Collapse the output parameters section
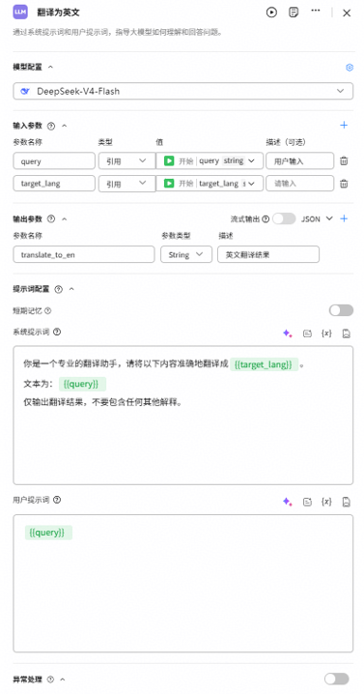Image resolution: width=364 pixels, height=694 pixels. coord(64,218)
